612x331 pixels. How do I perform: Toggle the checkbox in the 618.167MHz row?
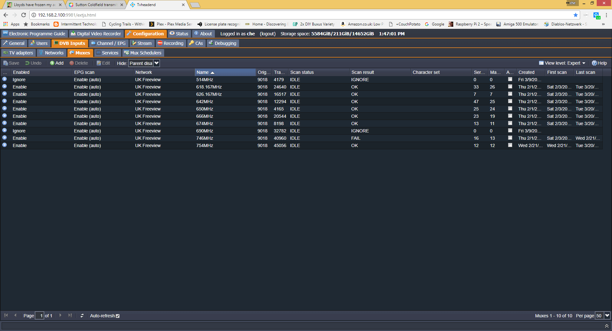[510, 87]
